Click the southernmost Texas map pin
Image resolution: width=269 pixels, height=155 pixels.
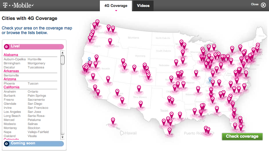[169, 131]
